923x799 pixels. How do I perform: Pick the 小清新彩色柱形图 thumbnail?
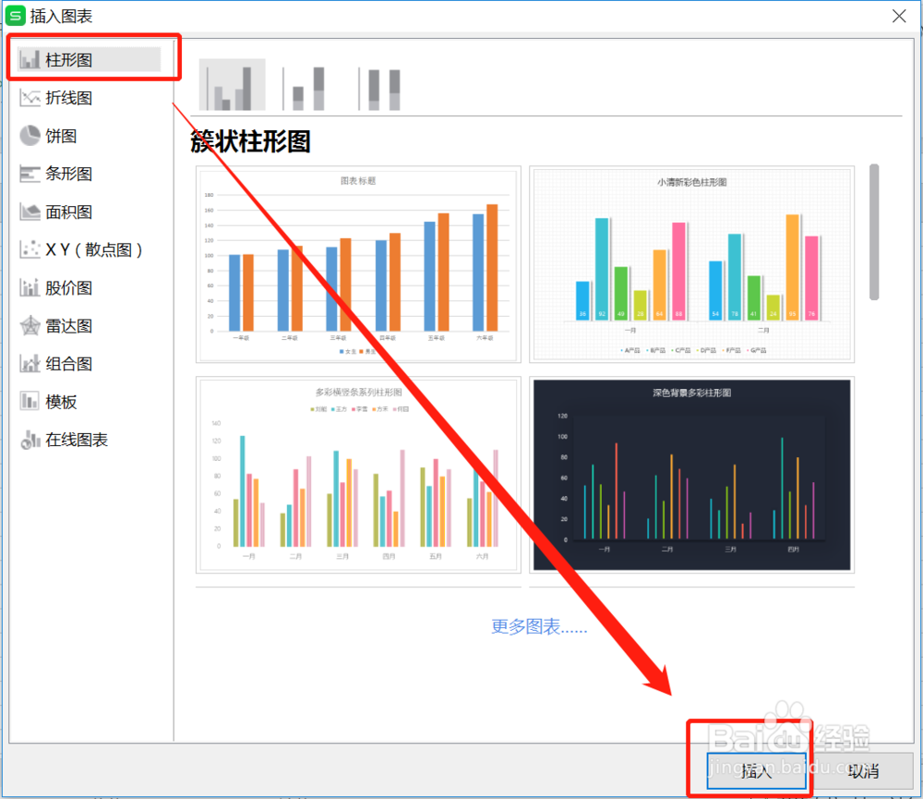691,264
